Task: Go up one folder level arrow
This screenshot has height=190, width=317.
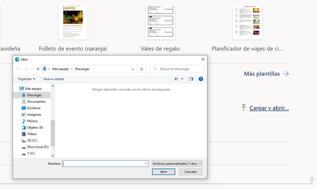Action: (x=38, y=69)
